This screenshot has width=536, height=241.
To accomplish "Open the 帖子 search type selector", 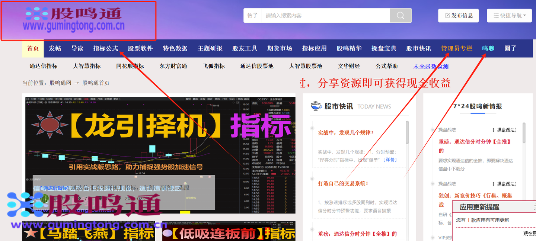I will point(252,16).
